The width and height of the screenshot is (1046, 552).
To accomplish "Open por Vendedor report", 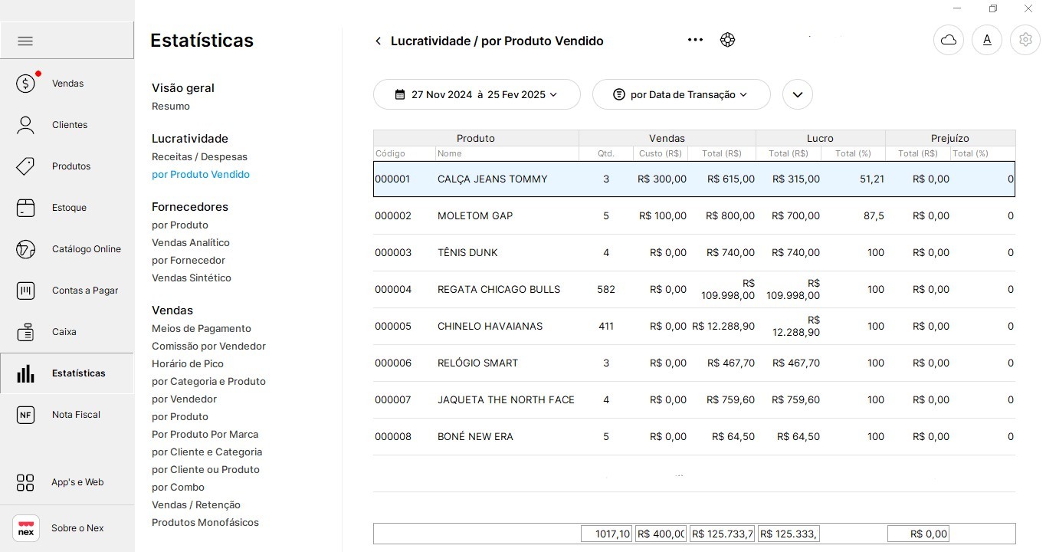I will [184, 399].
